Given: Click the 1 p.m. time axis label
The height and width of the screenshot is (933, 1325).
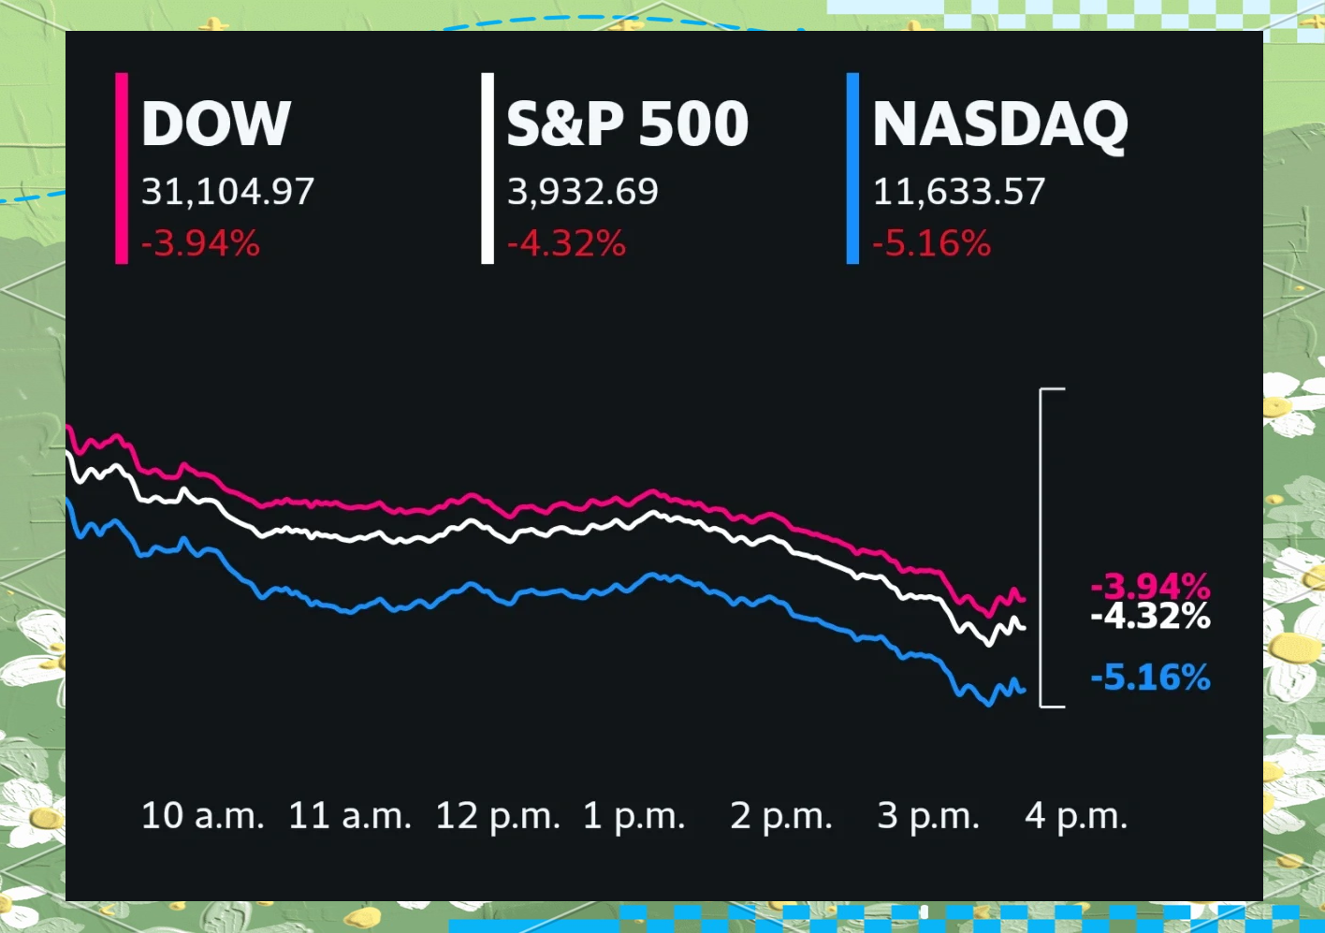Looking at the screenshot, I should [x=633, y=816].
